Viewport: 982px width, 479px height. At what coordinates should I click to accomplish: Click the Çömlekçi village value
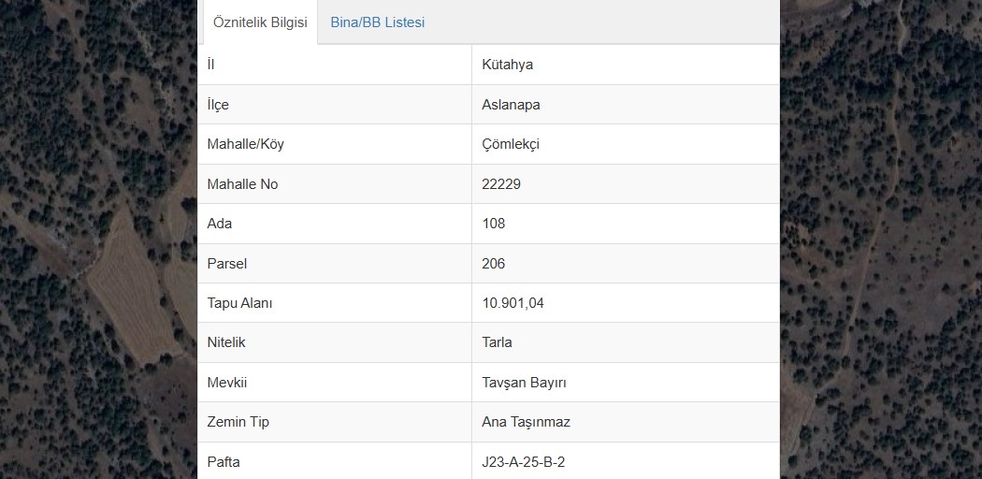click(511, 145)
